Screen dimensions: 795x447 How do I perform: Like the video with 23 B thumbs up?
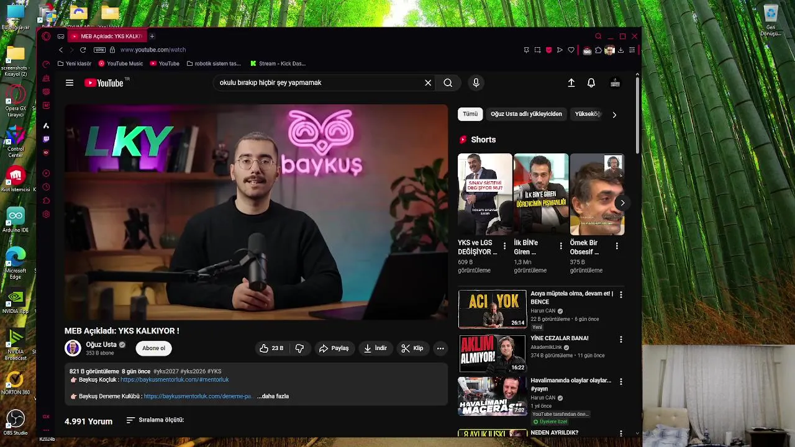coord(271,348)
